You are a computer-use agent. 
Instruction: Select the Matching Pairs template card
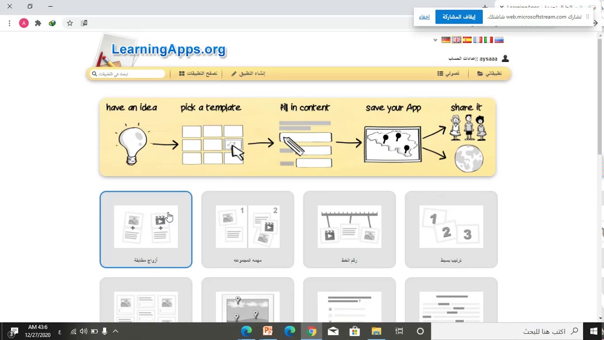pyautogui.click(x=146, y=229)
